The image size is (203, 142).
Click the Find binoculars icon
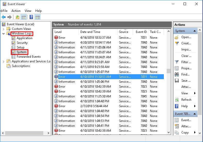point(177,74)
